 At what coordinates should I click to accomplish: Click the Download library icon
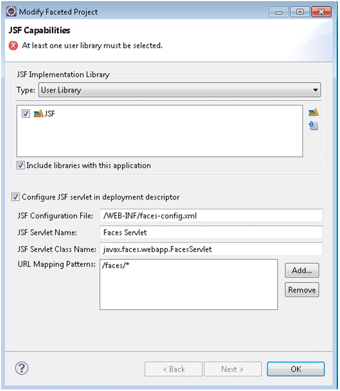(313, 126)
